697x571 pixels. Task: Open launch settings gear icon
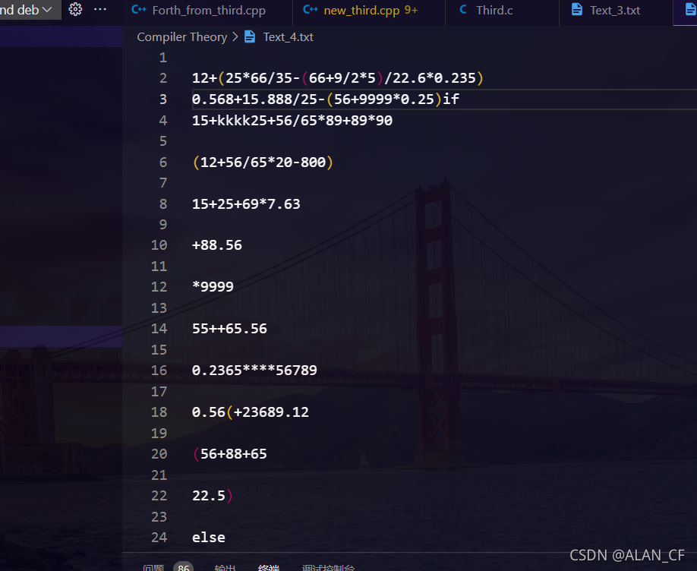pyautogui.click(x=75, y=9)
